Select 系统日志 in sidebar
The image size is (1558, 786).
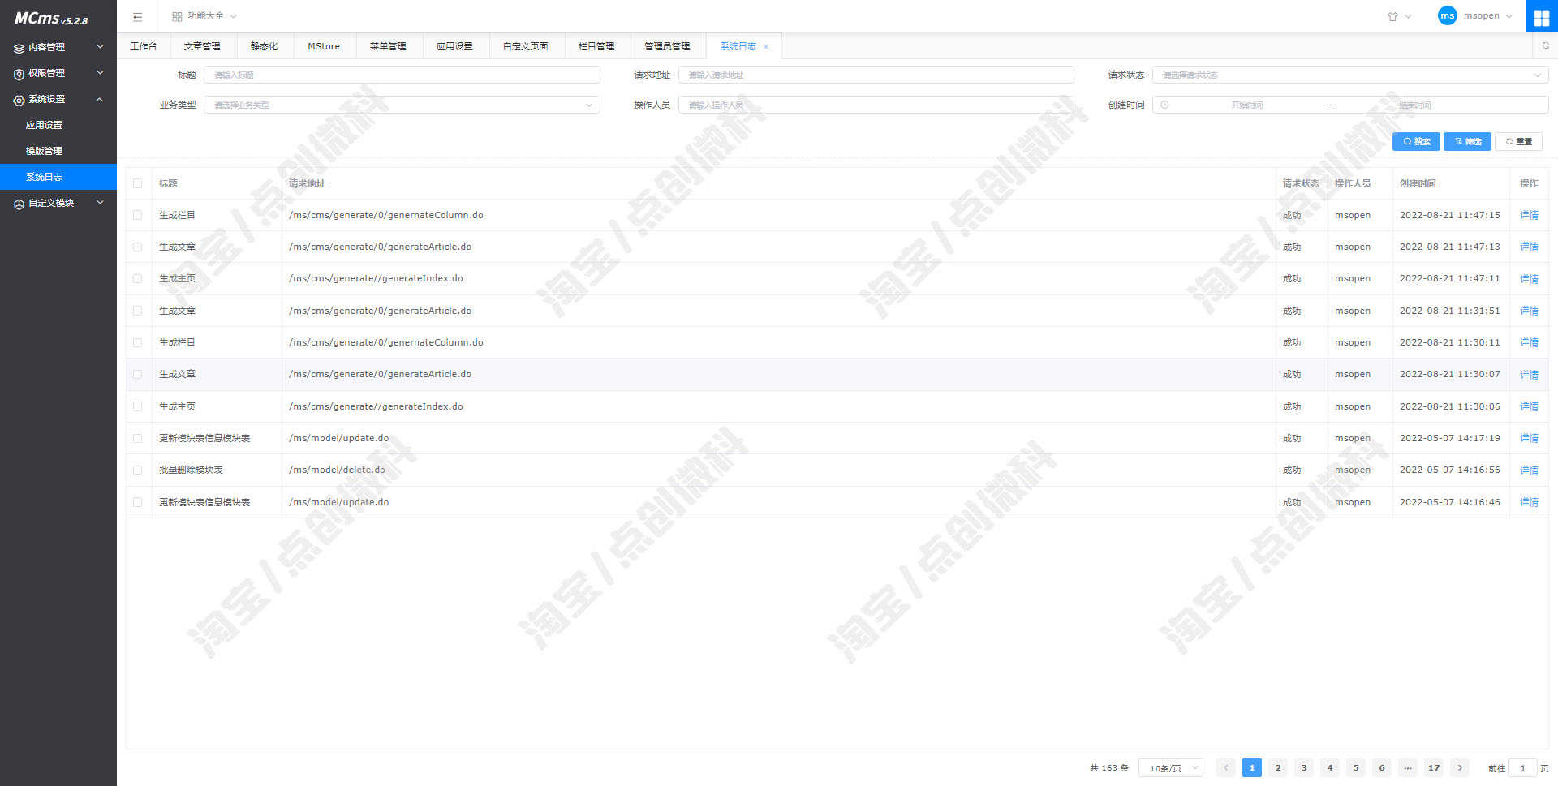pyautogui.click(x=58, y=177)
